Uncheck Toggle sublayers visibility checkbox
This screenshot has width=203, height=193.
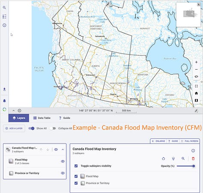(x=76, y=166)
